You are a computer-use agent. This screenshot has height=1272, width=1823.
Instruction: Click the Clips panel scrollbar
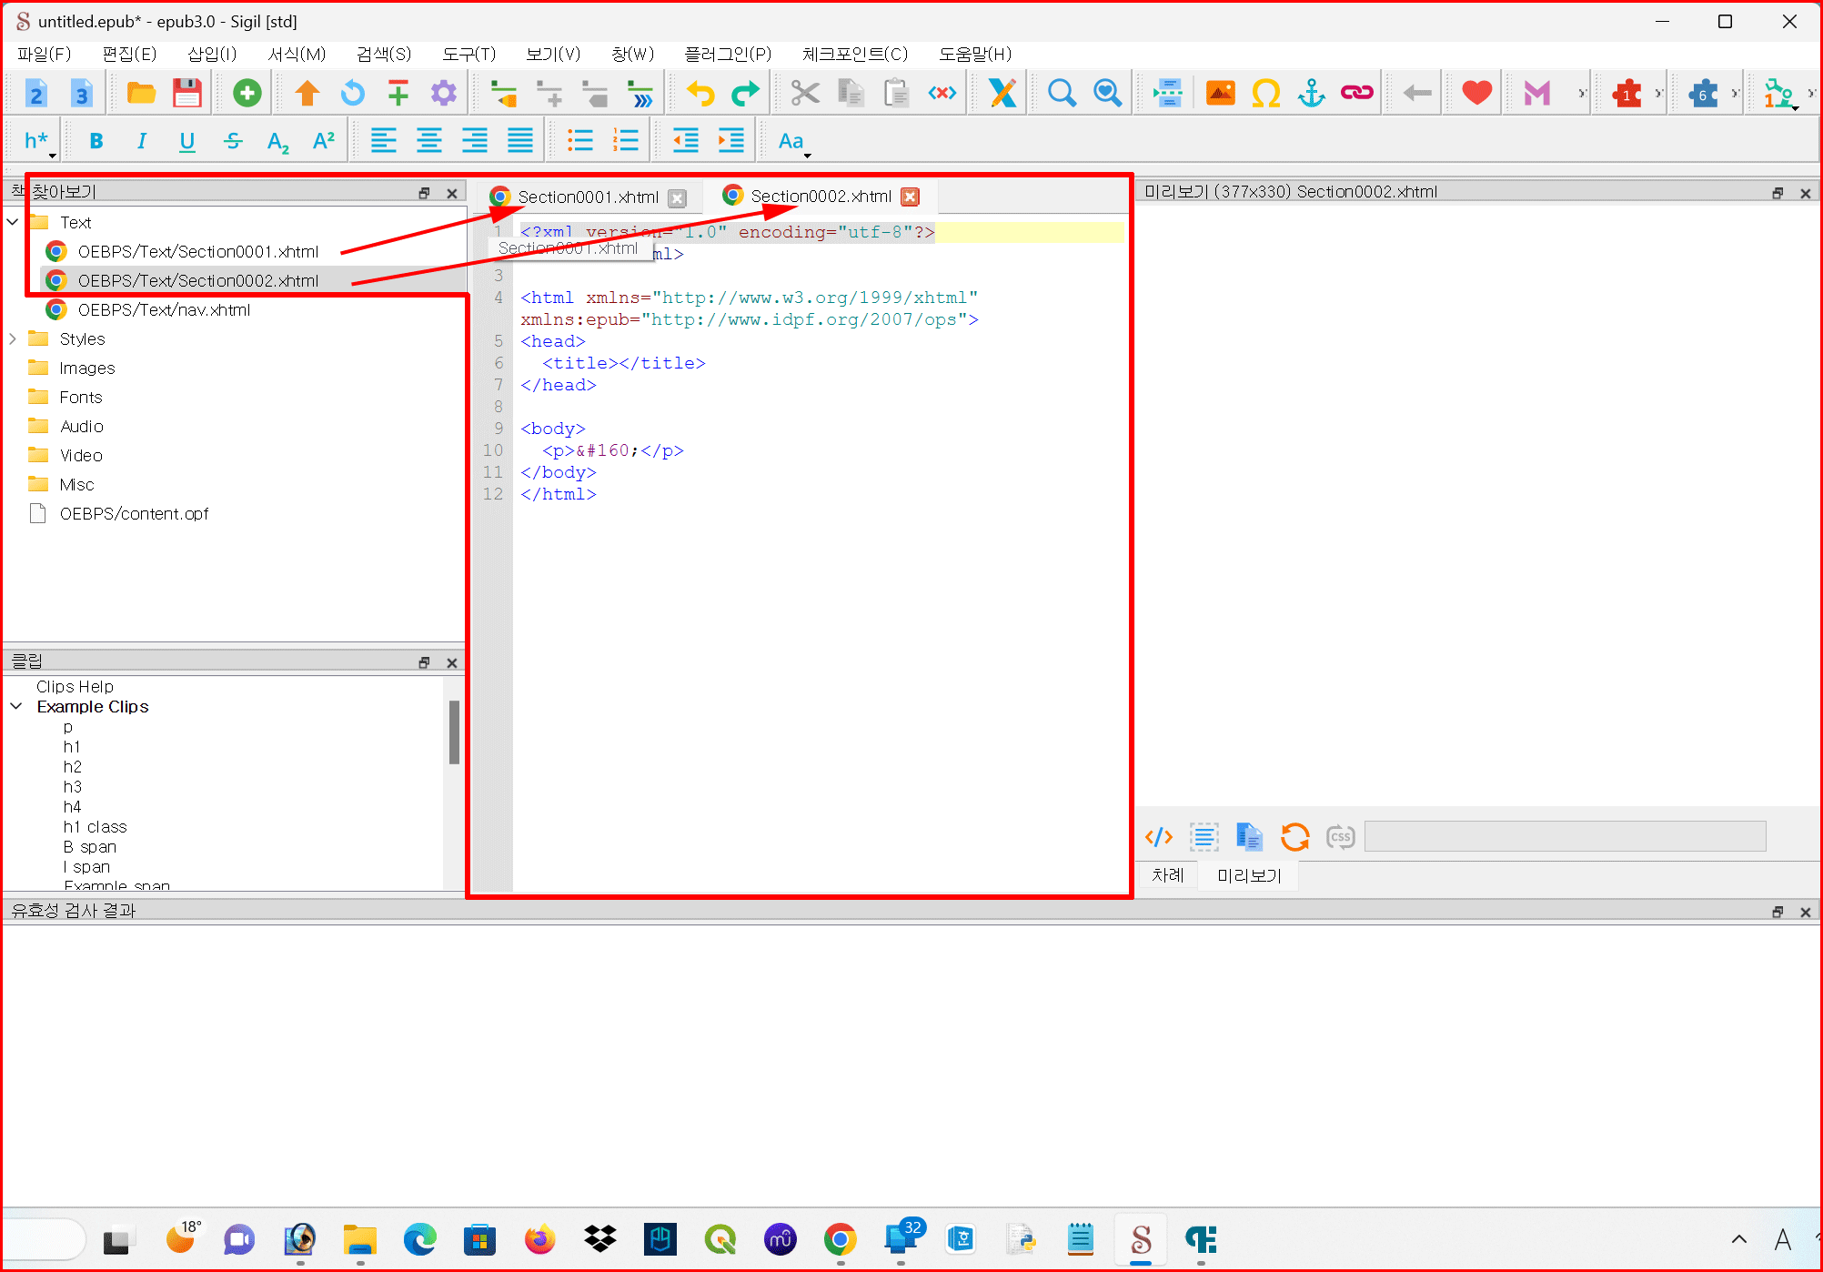click(453, 732)
